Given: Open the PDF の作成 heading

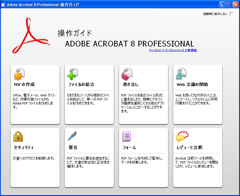Looking at the screenshot, I should pos(24,84).
